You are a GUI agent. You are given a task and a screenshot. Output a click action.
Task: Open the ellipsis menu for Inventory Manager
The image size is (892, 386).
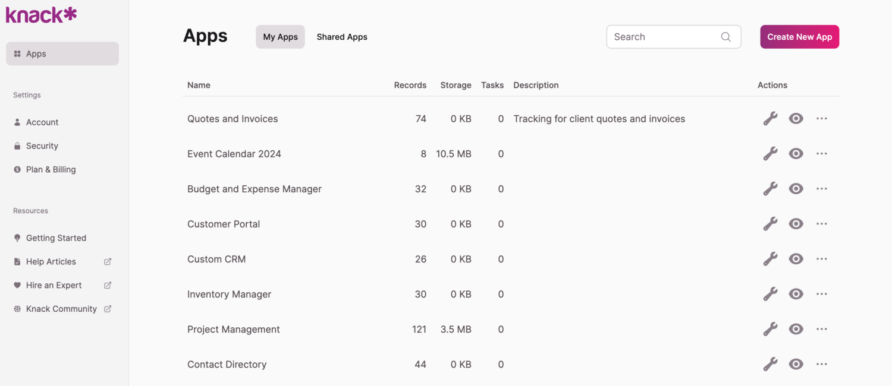[821, 293]
